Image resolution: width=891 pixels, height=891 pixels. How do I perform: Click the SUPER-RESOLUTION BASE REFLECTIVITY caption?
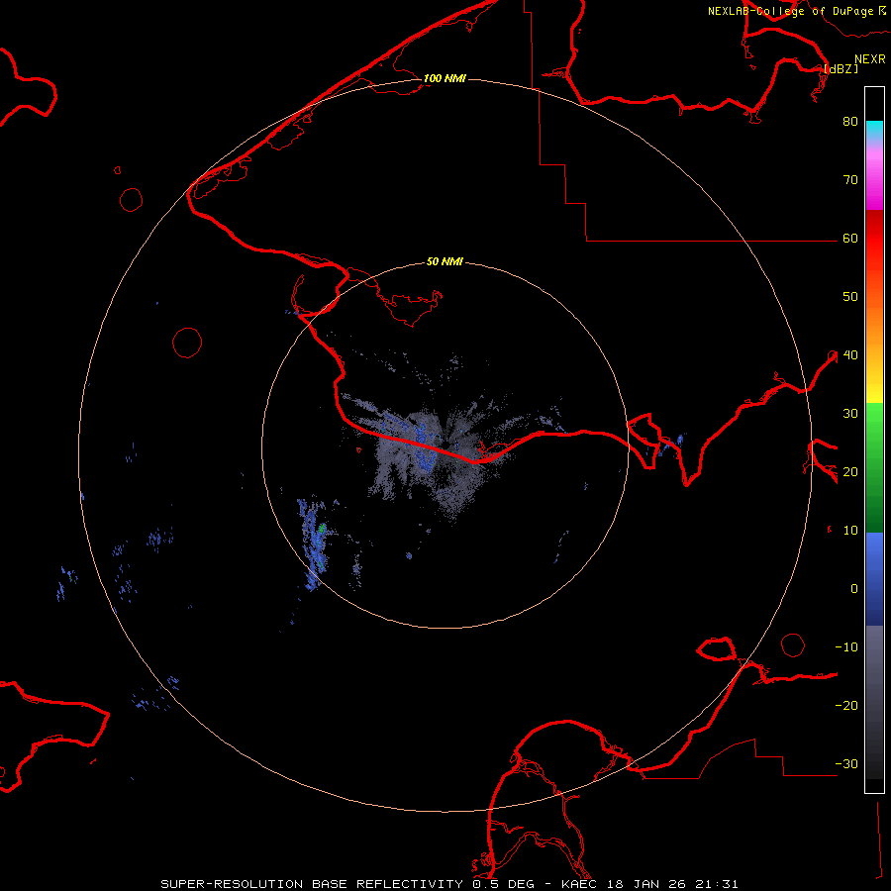[312, 884]
